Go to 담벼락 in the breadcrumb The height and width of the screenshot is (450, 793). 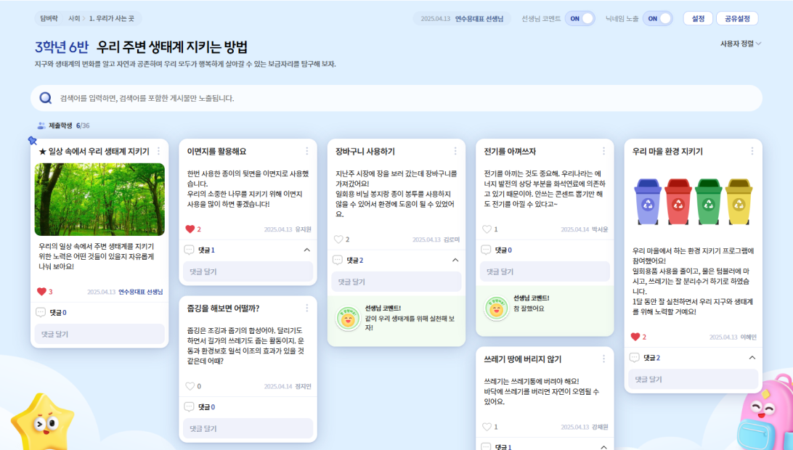pos(49,18)
